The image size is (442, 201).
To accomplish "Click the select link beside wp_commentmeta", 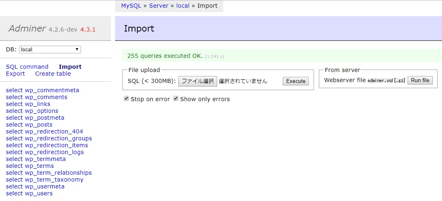I will coord(14,90).
